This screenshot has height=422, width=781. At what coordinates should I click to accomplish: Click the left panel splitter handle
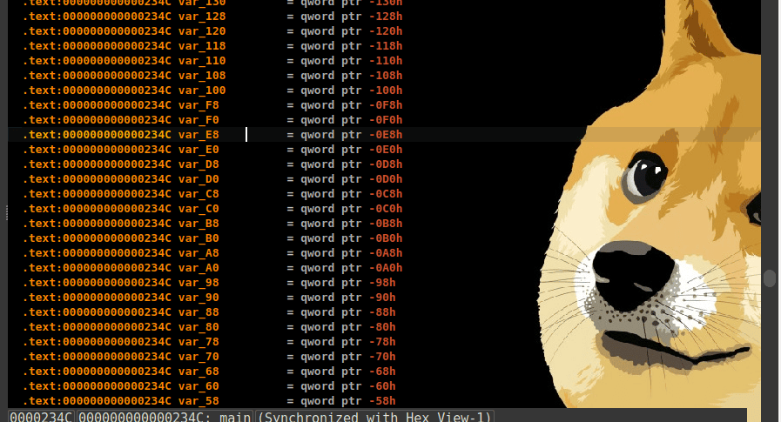coord(6,212)
